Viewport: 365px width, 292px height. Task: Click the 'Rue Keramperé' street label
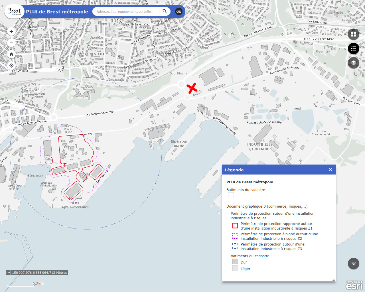(317, 22)
